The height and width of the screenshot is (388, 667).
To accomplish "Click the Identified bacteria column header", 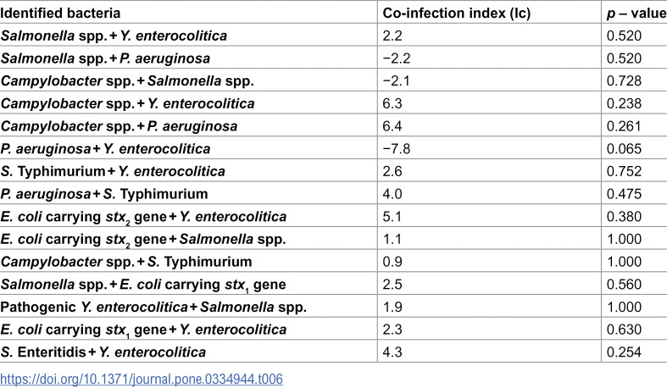I will point(60,14).
